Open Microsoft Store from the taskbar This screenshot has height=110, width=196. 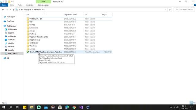tap(60, 107)
